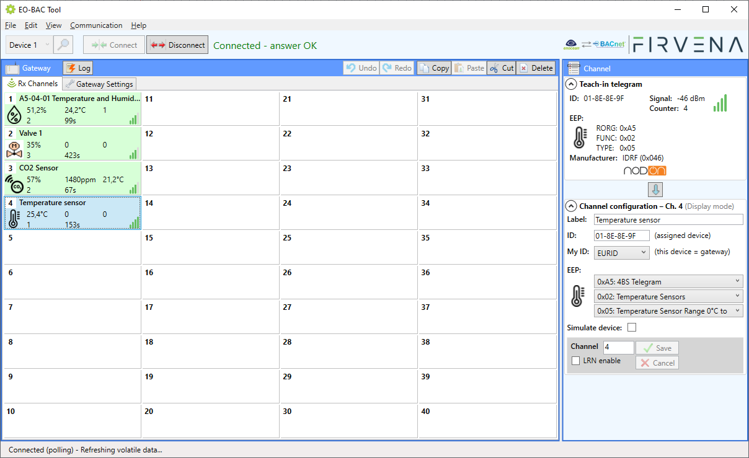Open the 0x05 Temperature Sensor Range dropdown
The width and height of the screenshot is (749, 458).
[x=668, y=311]
